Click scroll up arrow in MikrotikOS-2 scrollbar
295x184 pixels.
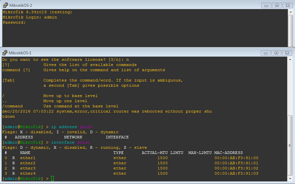pos(291,12)
